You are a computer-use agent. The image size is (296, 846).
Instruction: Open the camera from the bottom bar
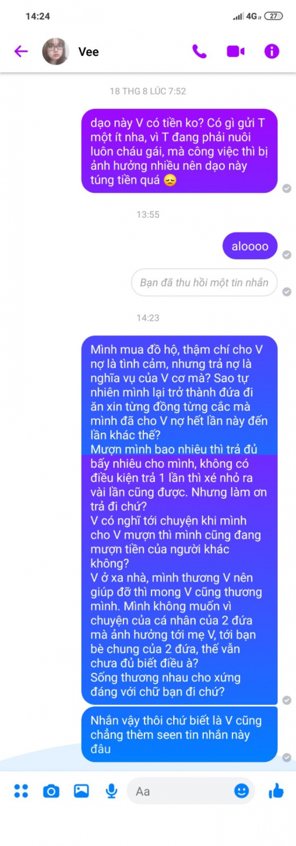(51, 791)
